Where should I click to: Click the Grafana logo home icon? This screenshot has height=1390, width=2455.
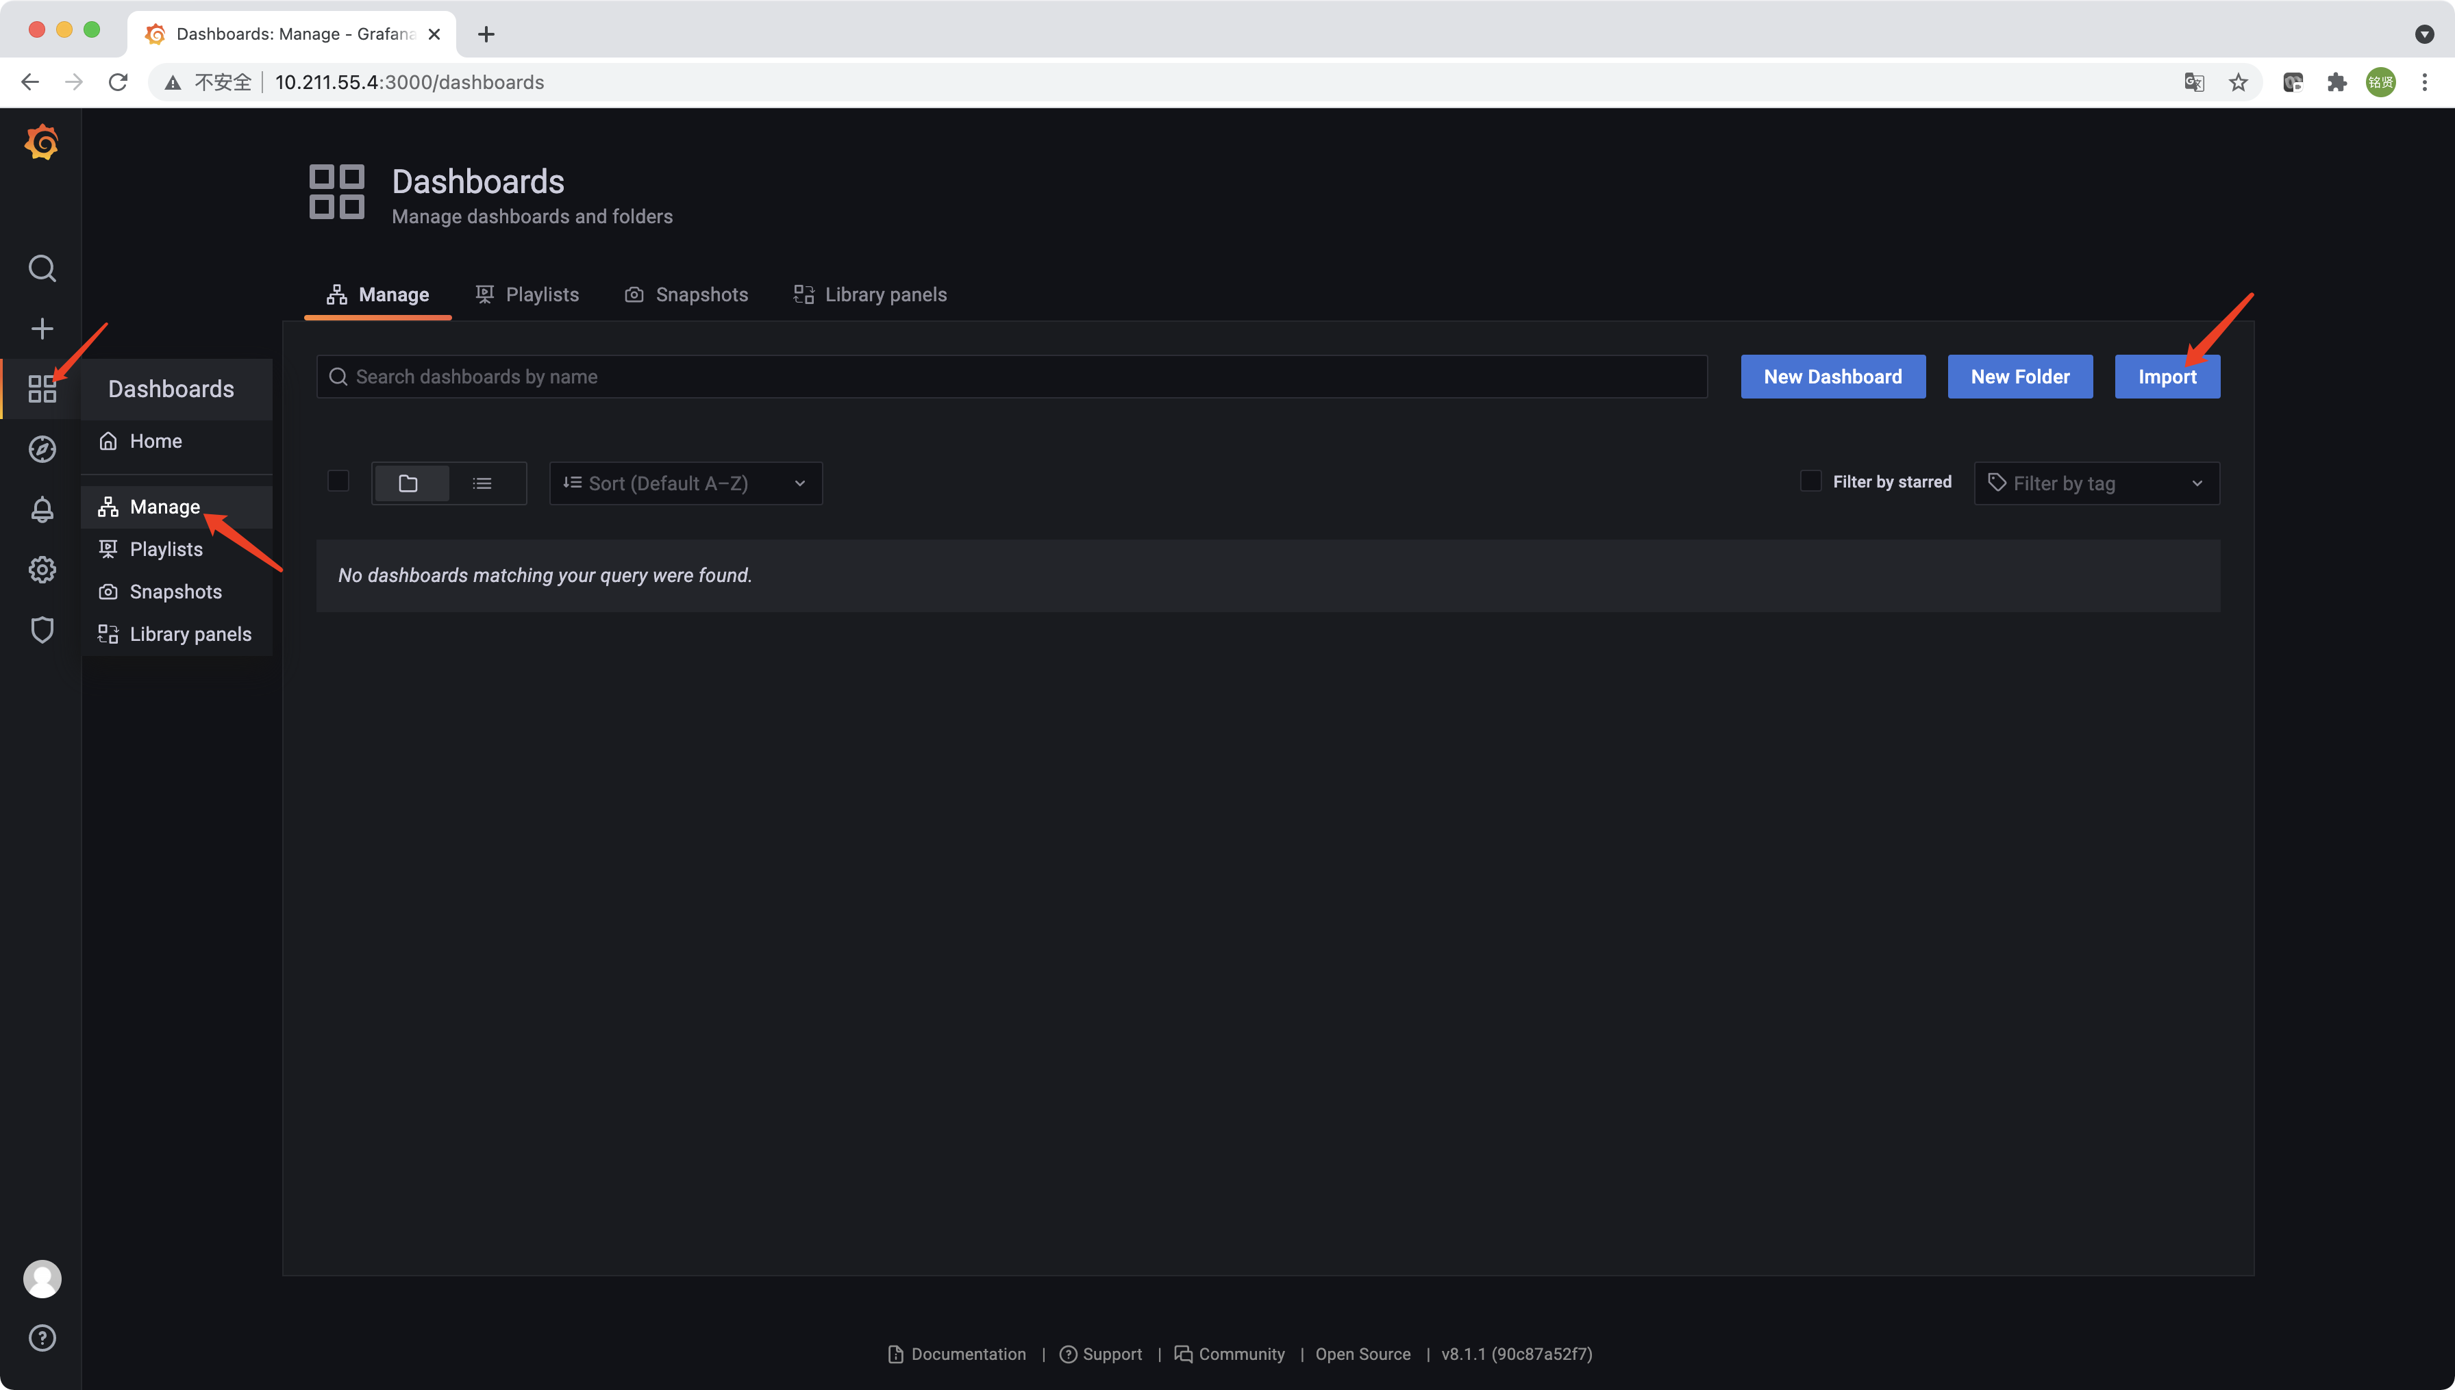tap(42, 143)
